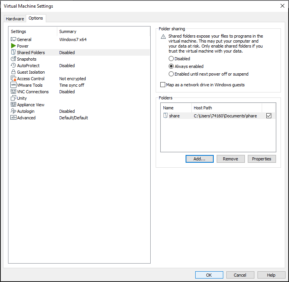This screenshot has width=289, height=282.
Task: Select VMware Tools in settings list
Action: (30, 85)
